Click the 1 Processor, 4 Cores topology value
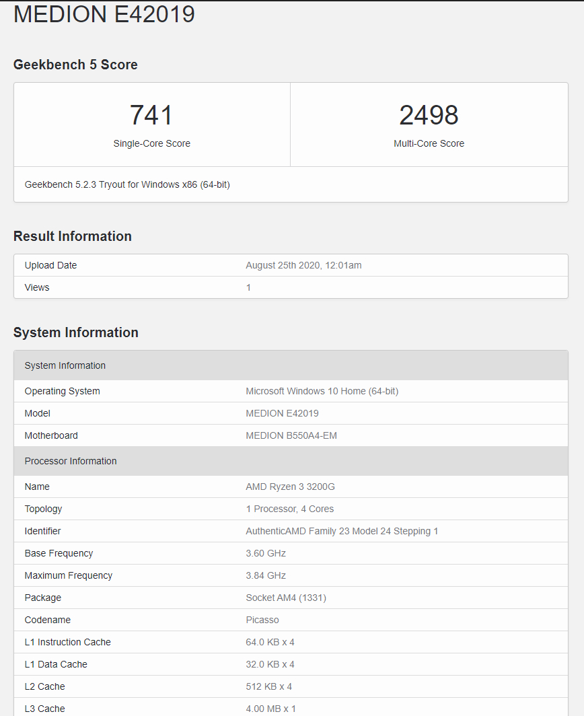Image resolution: width=584 pixels, height=716 pixels. click(x=289, y=509)
